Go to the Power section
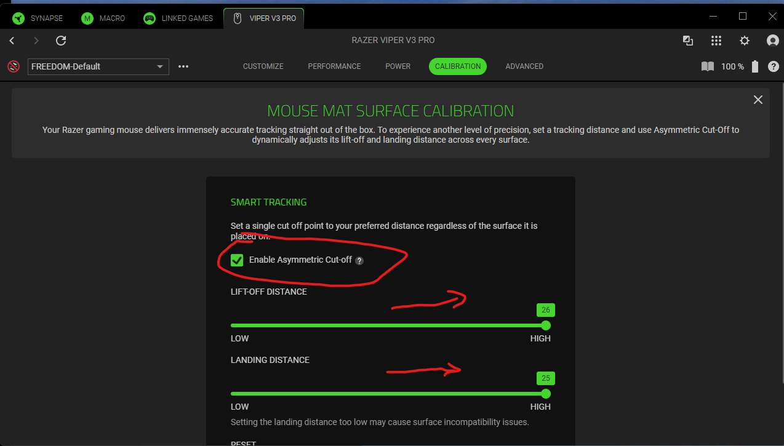This screenshot has width=784, height=446. tap(398, 66)
